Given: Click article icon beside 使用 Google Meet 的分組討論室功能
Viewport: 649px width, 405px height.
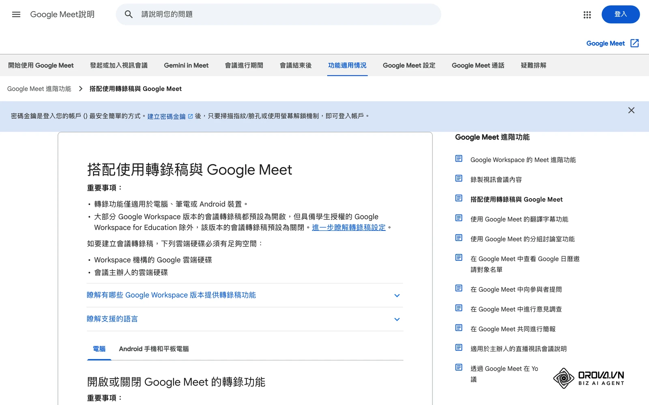Looking at the screenshot, I should 459,238.
